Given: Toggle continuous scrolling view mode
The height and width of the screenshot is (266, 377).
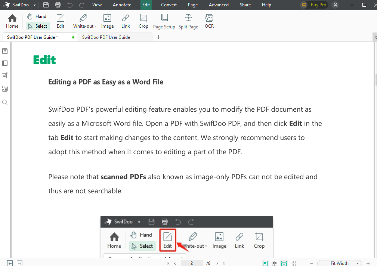Looking at the screenshot, I should [284, 263].
